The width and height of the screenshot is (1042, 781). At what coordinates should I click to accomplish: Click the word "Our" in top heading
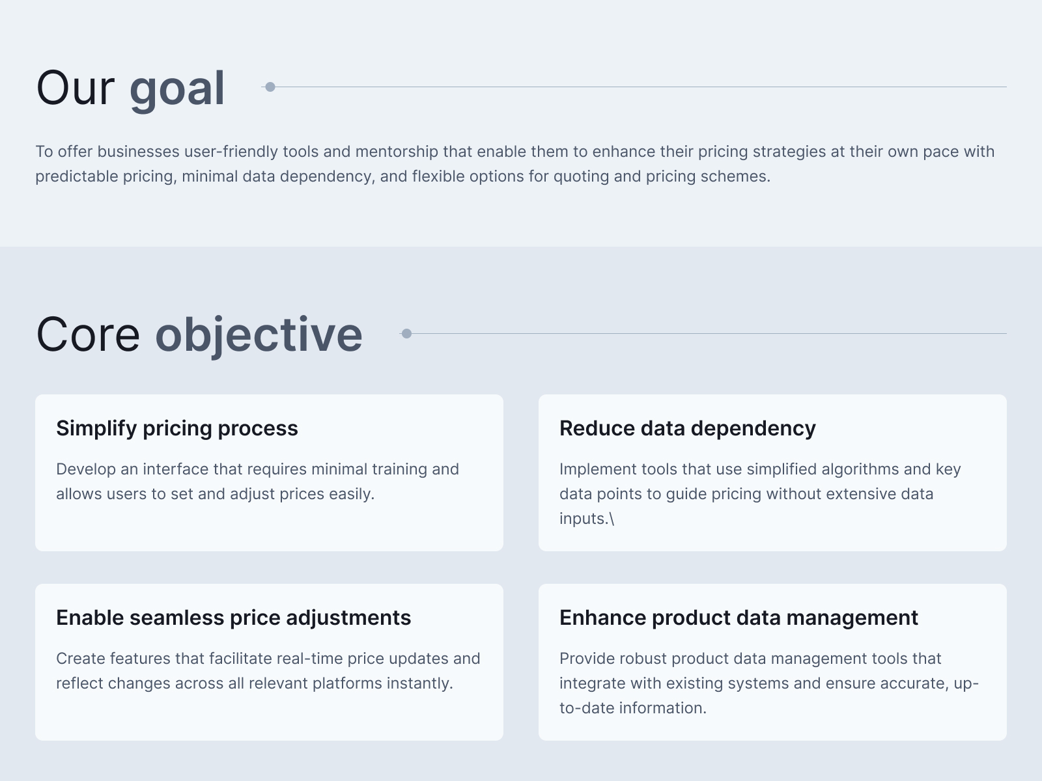tap(75, 89)
